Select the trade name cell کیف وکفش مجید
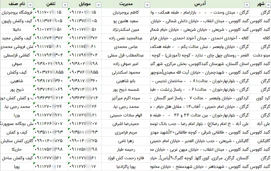This screenshot has height=171, width=271. click(17, 38)
